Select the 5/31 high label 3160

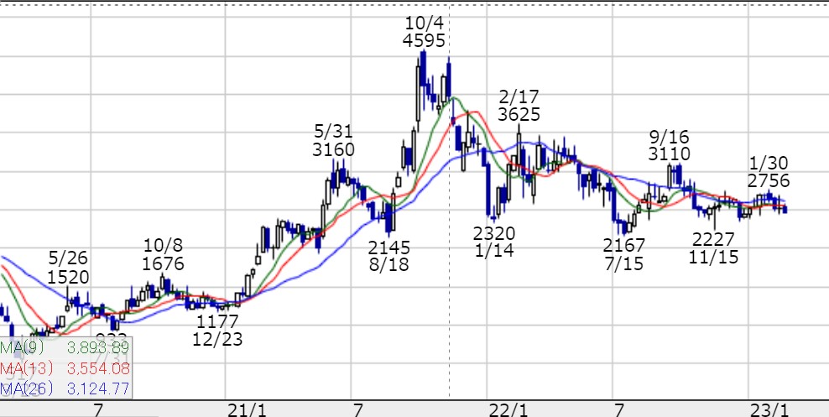coord(334,150)
